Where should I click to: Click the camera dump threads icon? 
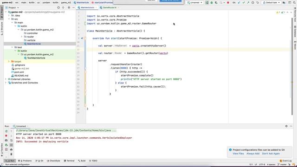tap(6, 140)
